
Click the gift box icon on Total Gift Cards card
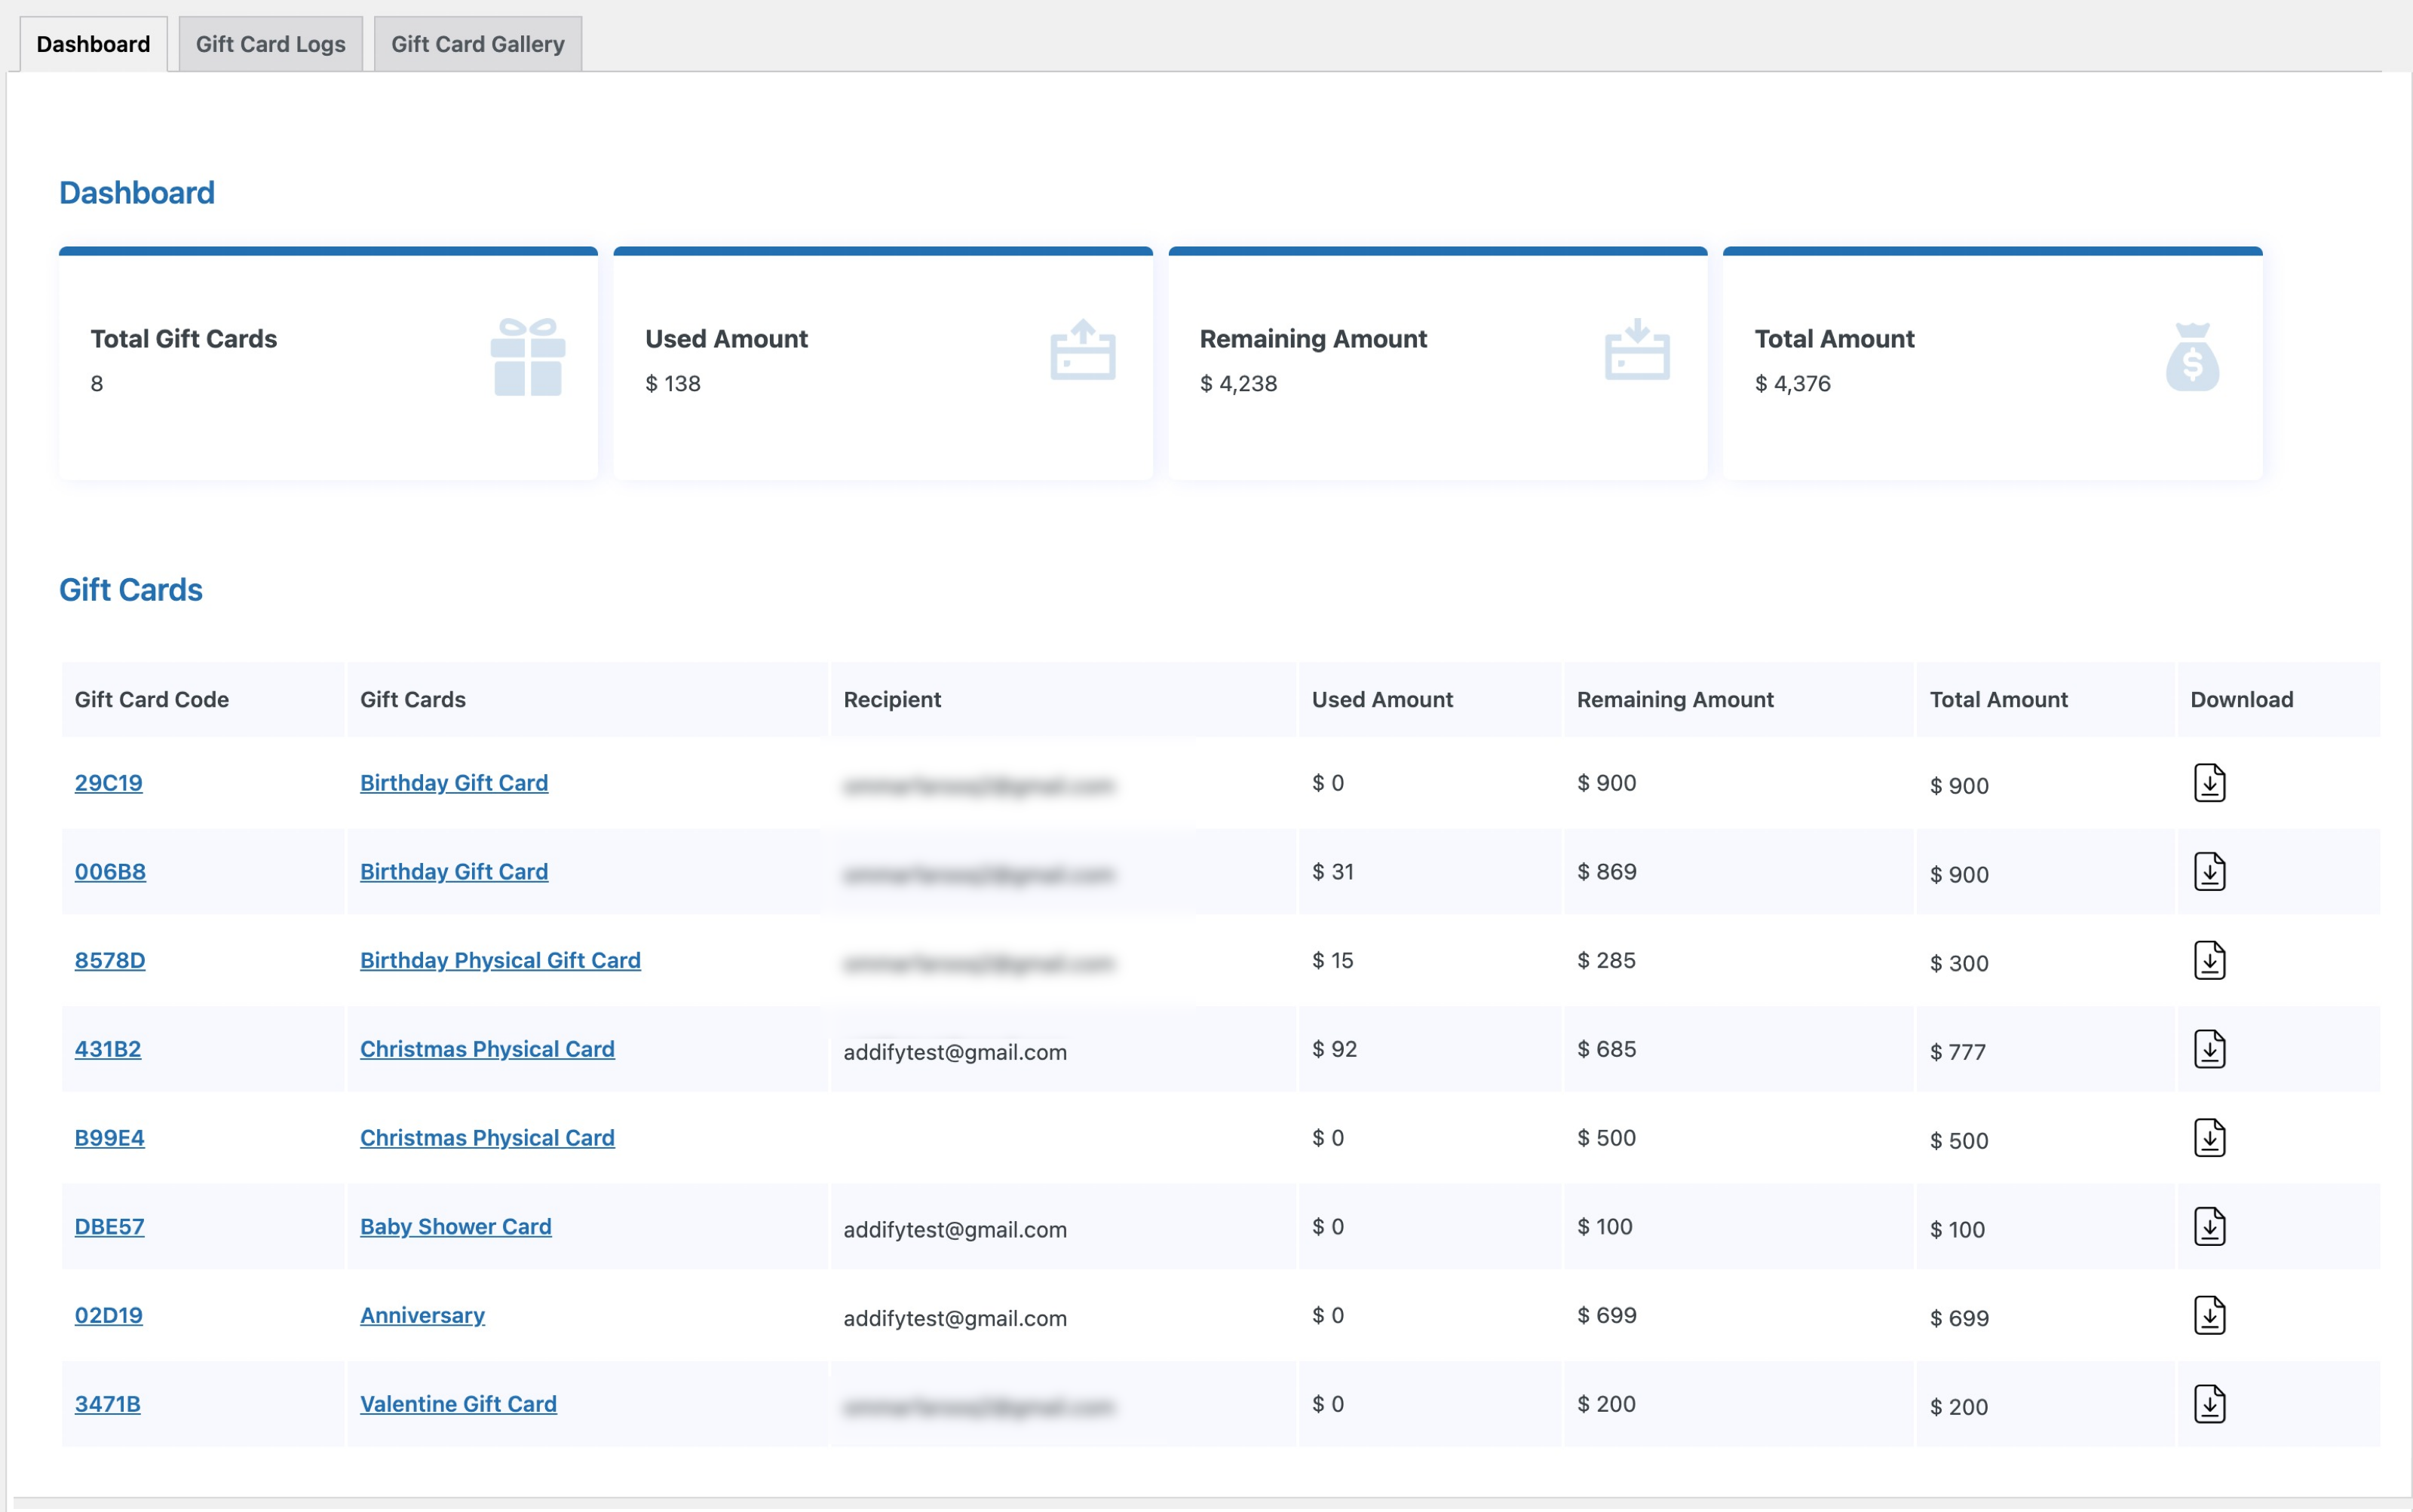[526, 356]
